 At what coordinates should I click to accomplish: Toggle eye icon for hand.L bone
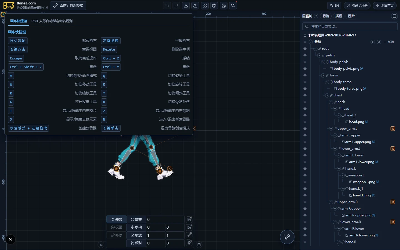305,169
